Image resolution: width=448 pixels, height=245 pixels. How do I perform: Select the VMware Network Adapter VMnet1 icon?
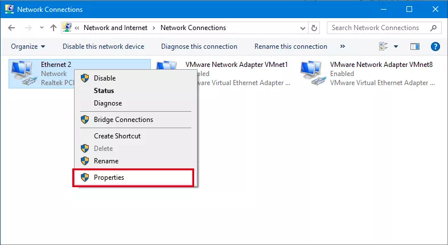167,65
